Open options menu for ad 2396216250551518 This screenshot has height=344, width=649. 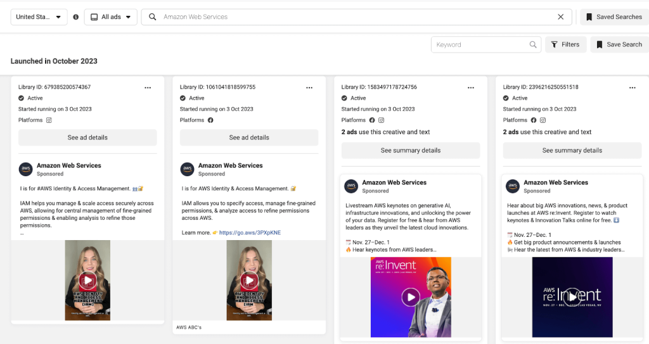tap(633, 88)
